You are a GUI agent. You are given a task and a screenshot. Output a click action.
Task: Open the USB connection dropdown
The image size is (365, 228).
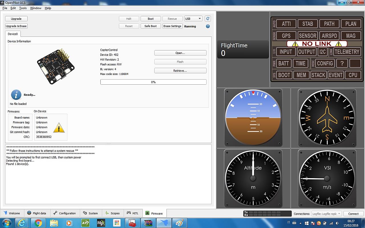(x=193, y=19)
